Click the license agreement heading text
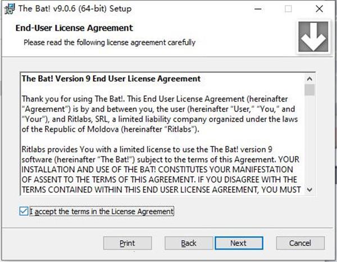The height and width of the screenshot is (262, 337). click(x=111, y=79)
